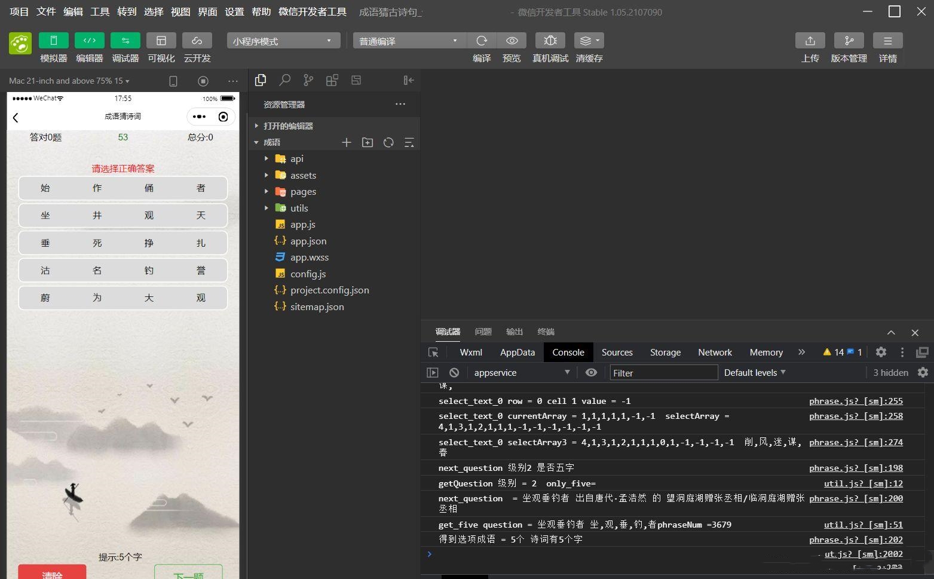This screenshot has width=934, height=579.
Task: Open the Default levels dropdown in Console
Action: (x=754, y=372)
